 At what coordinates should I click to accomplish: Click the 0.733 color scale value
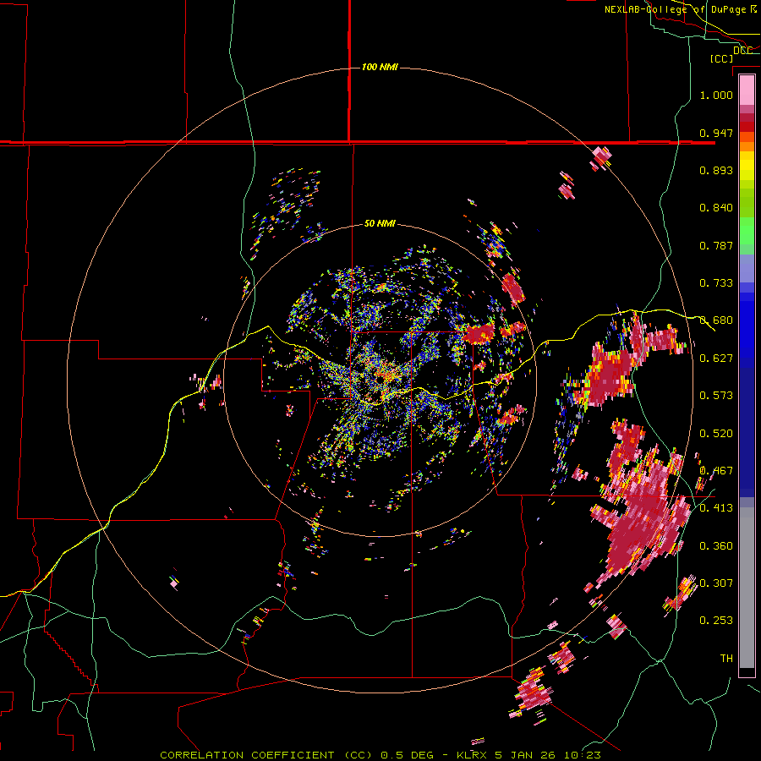[x=716, y=283]
